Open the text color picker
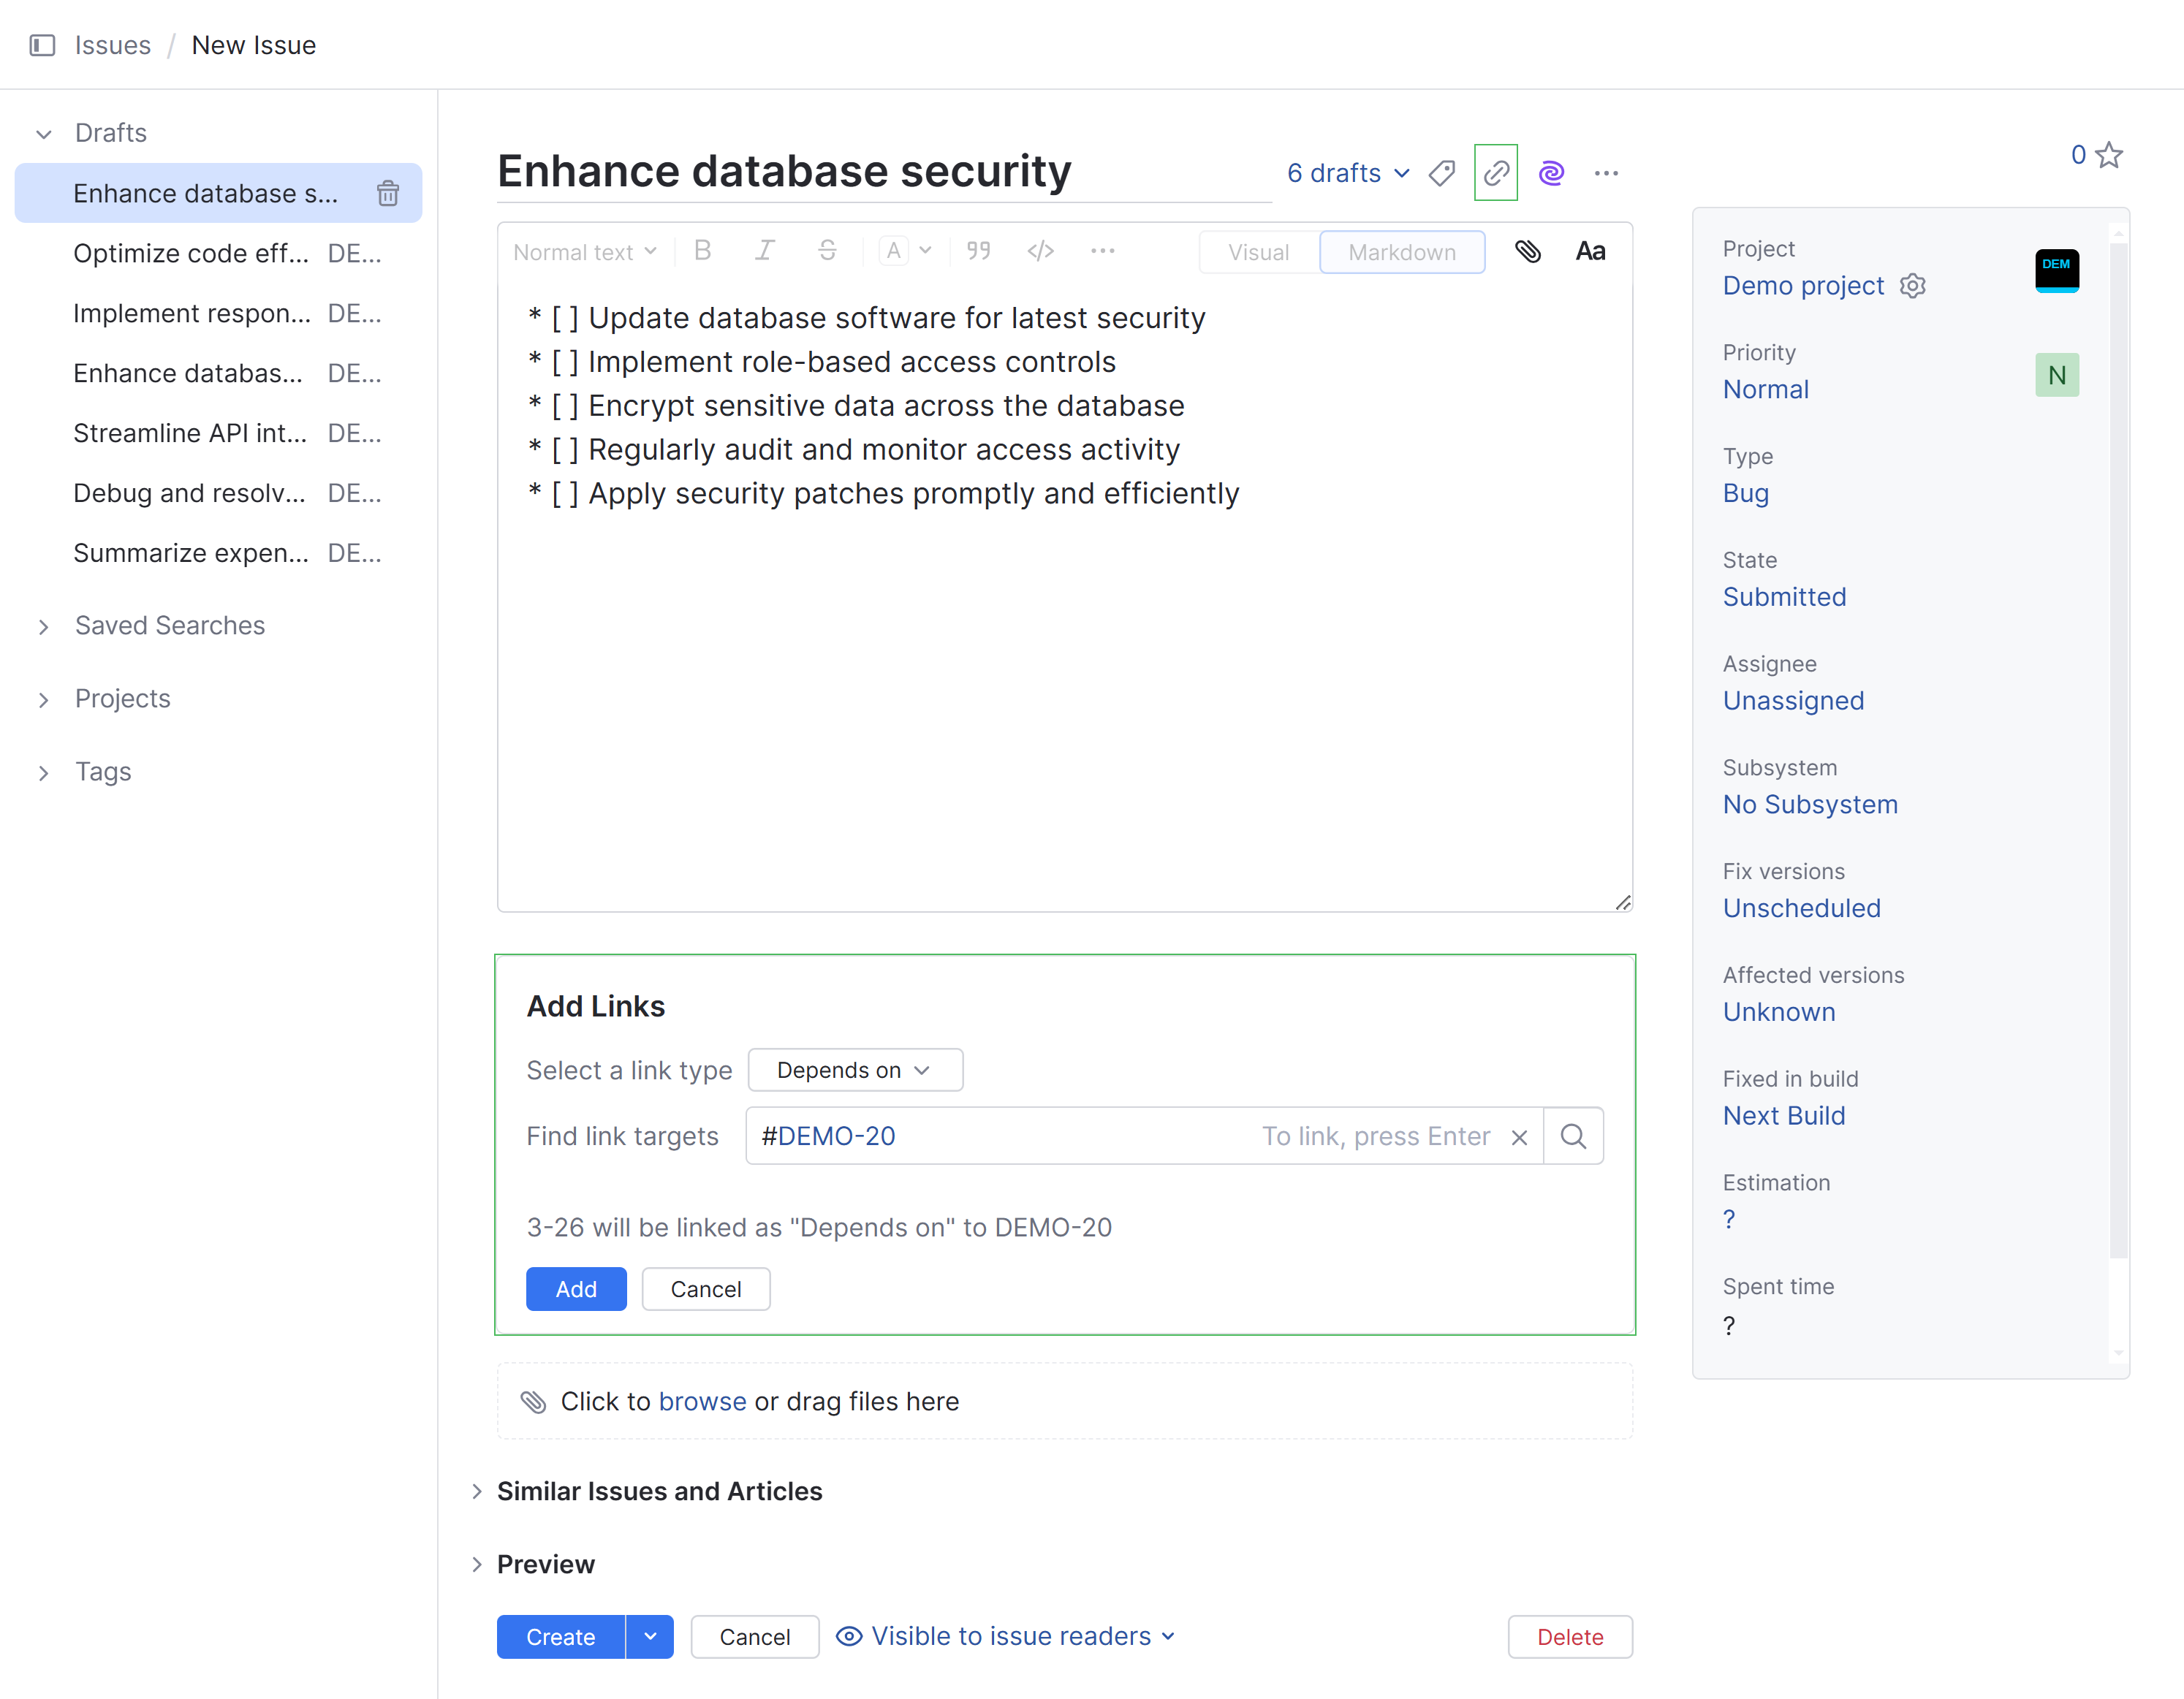Screen dimensions: 2184x1699 pos(904,251)
